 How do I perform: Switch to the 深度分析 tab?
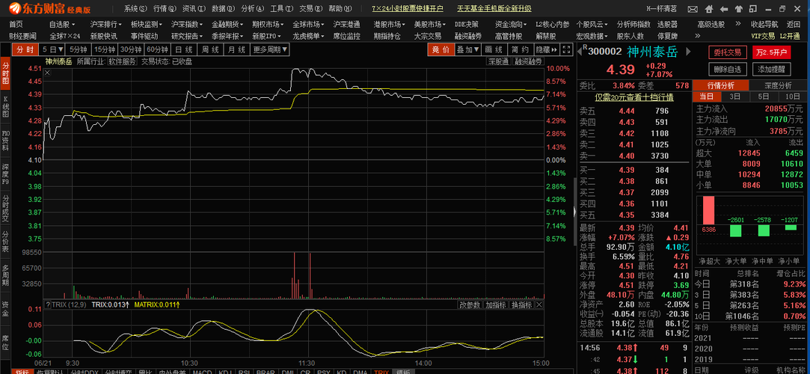coord(778,85)
